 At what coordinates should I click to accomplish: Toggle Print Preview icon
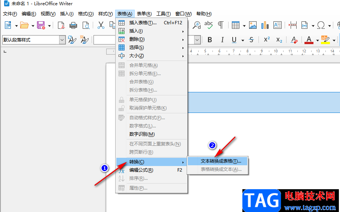pyautogui.click(x=86, y=25)
